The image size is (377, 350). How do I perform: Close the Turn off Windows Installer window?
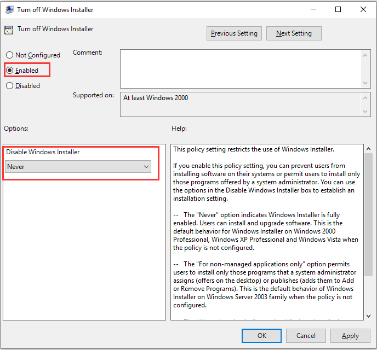coord(363,9)
